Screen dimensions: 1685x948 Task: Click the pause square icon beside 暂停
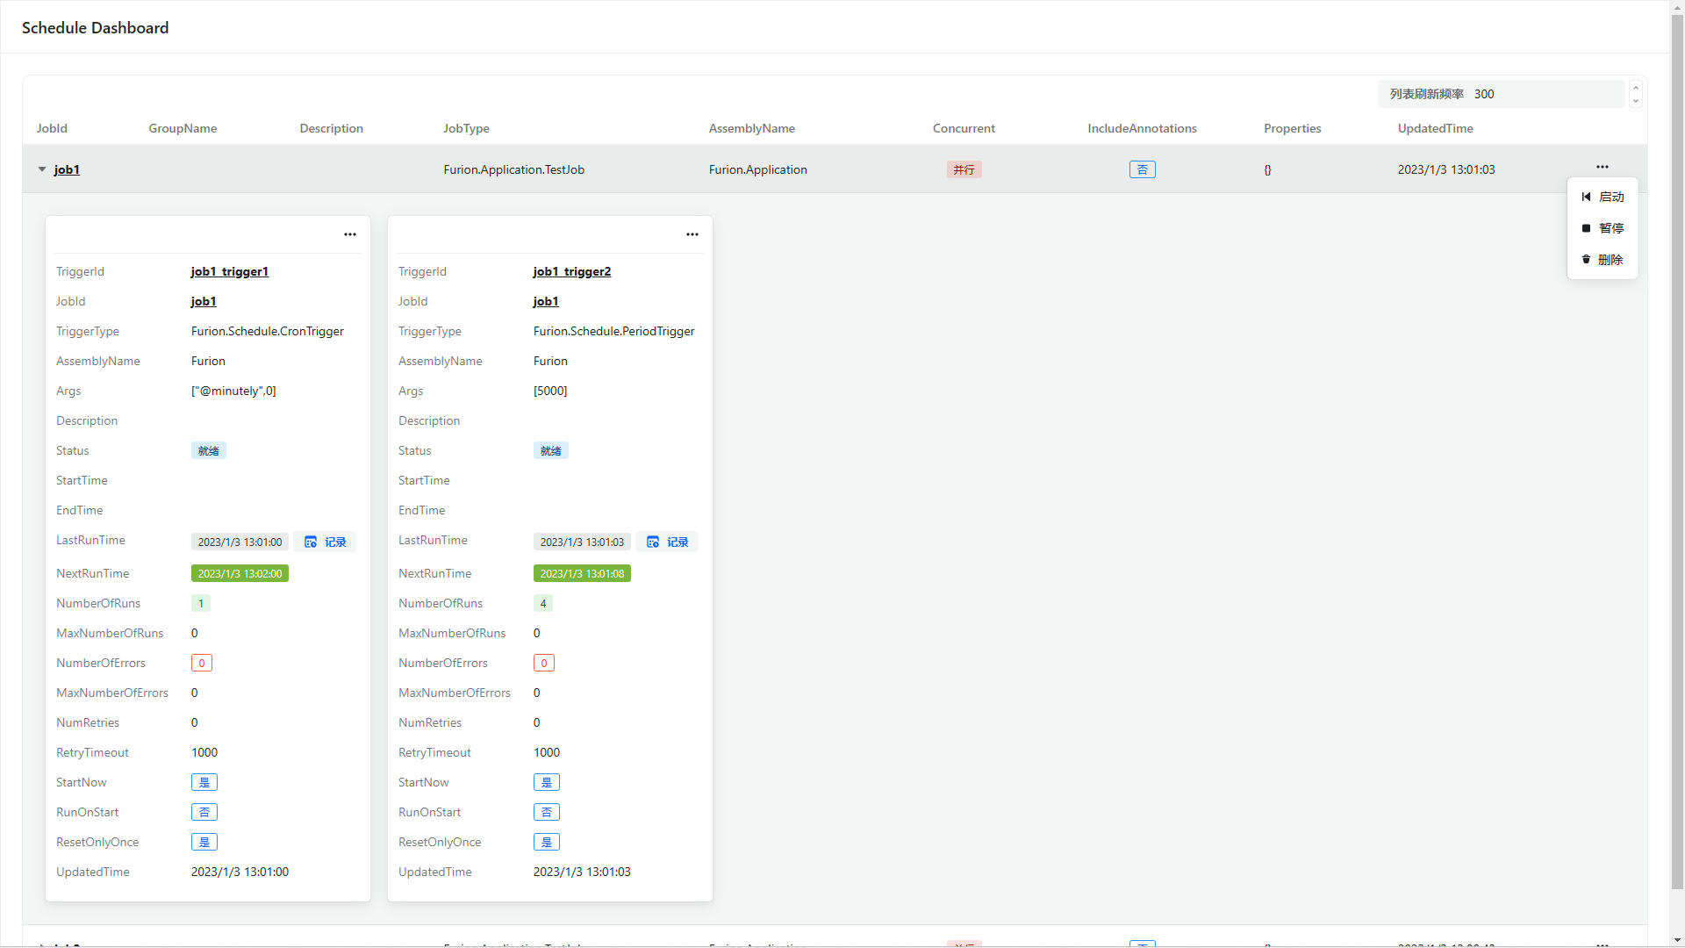[x=1586, y=228]
